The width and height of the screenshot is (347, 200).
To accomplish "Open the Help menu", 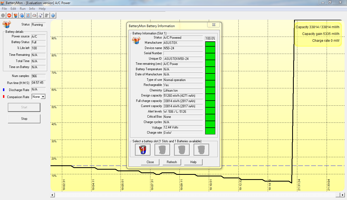I will pos(42,9).
